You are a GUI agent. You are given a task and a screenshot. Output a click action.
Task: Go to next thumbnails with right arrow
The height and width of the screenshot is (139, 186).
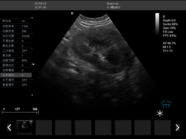tap(177, 128)
